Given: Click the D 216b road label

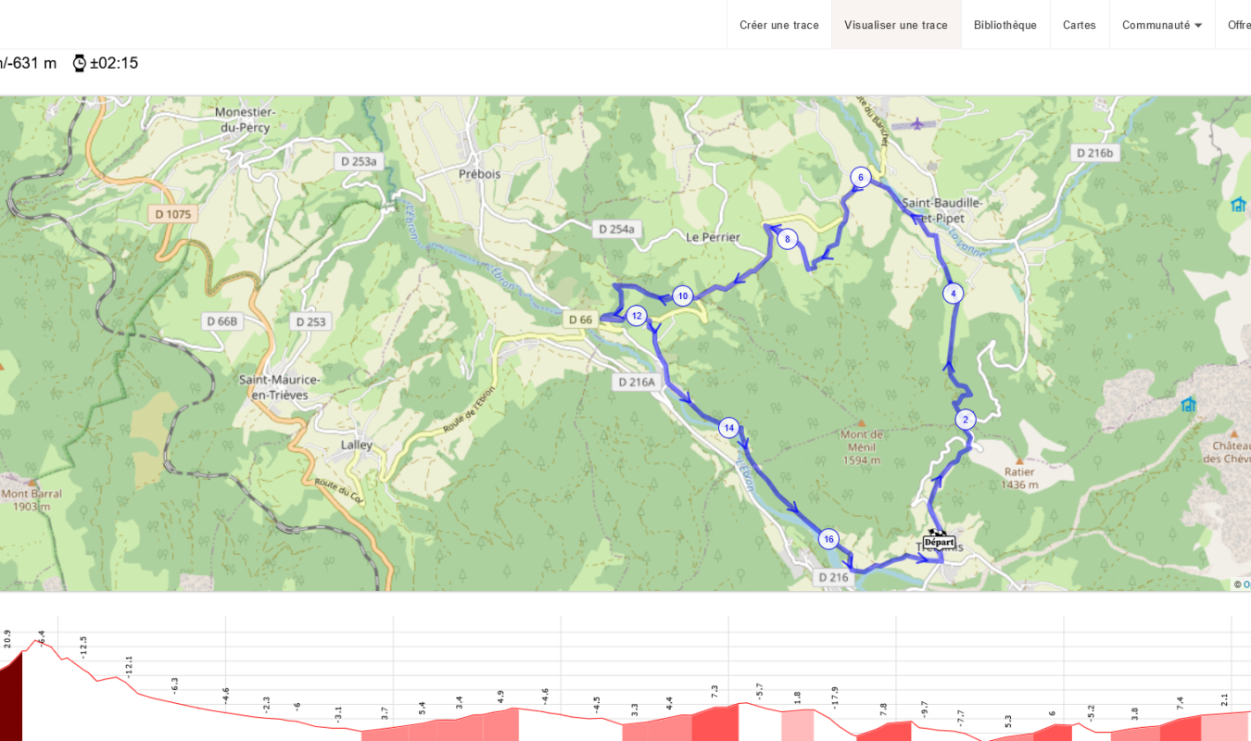Looking at the screenshot, I should tap(1094, 153).
